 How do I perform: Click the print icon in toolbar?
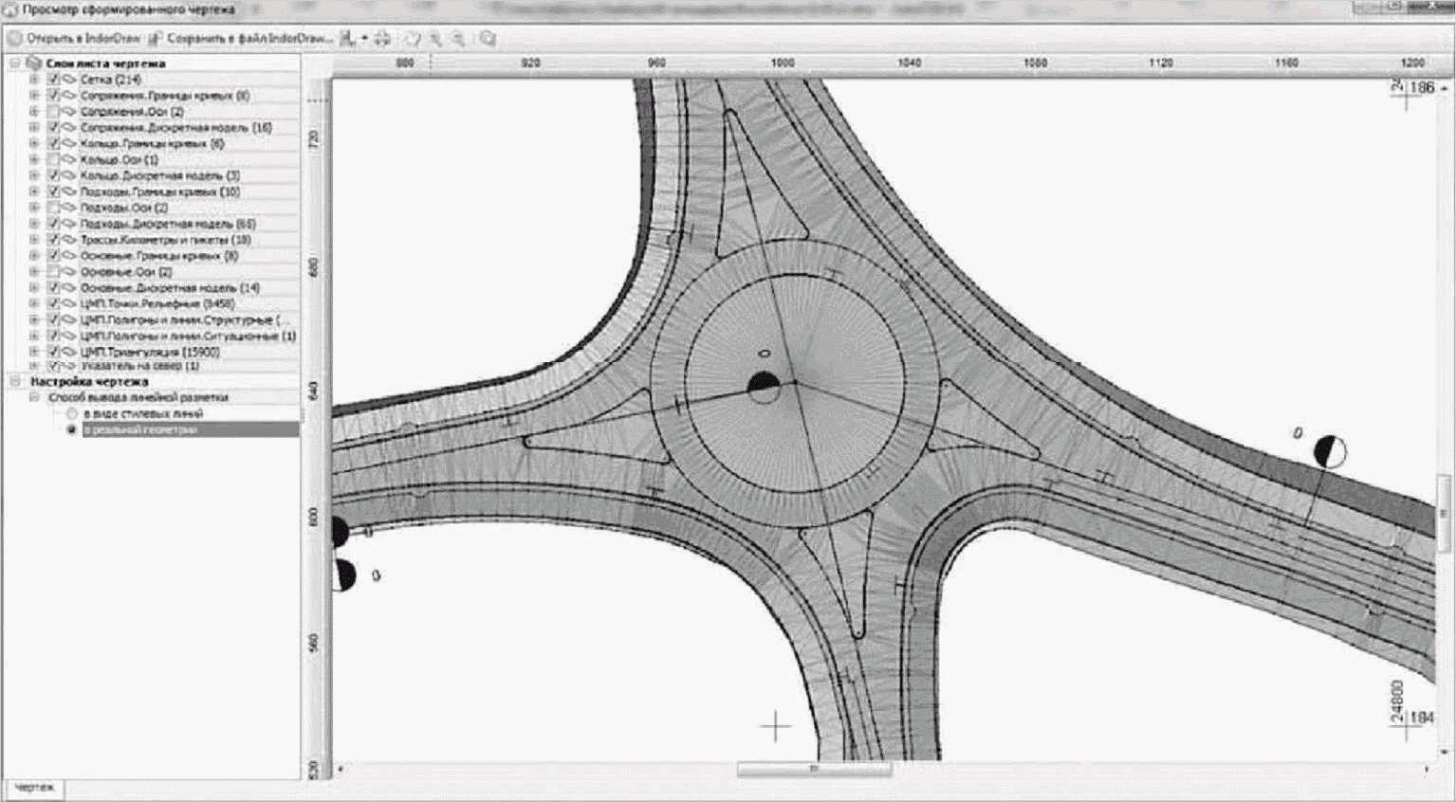click(x=382, y=39)
